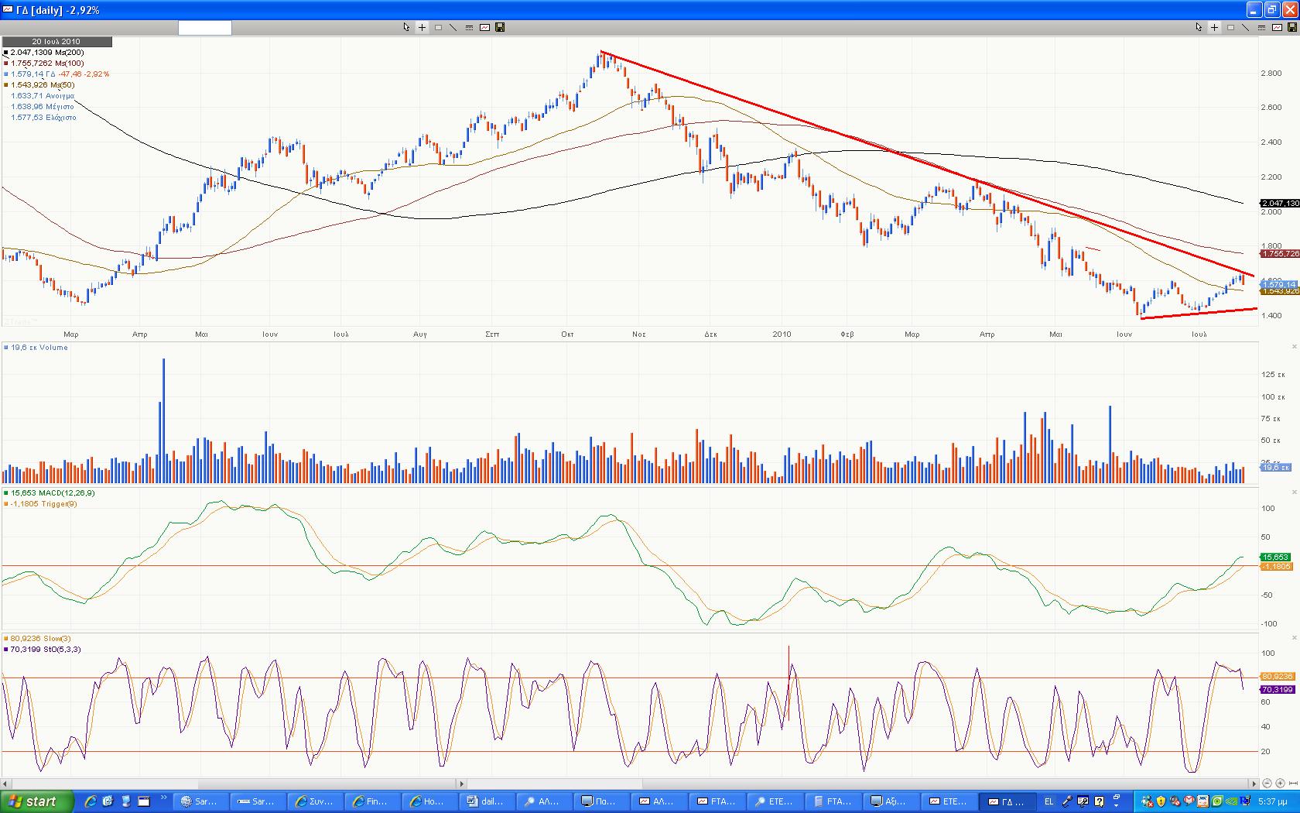1300x813 pixels.
Task: Zoom in with the plus magnifier button
Action: (x=1280, y=784)
